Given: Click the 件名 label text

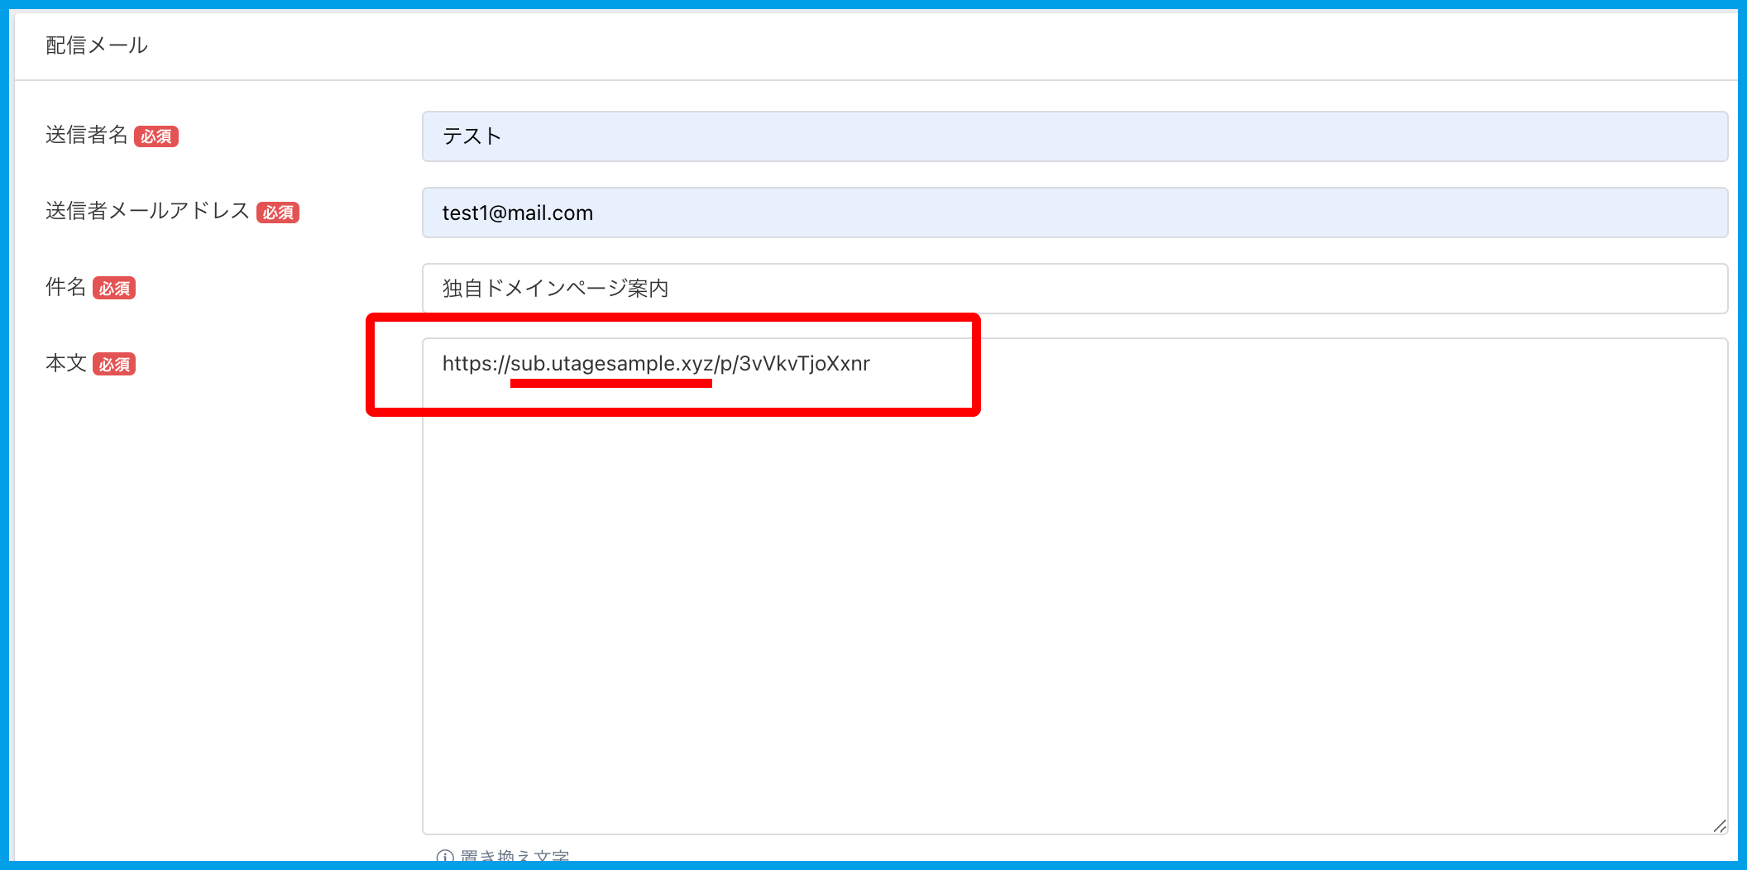Looking at the screenshot, I should tap(65, 287).
